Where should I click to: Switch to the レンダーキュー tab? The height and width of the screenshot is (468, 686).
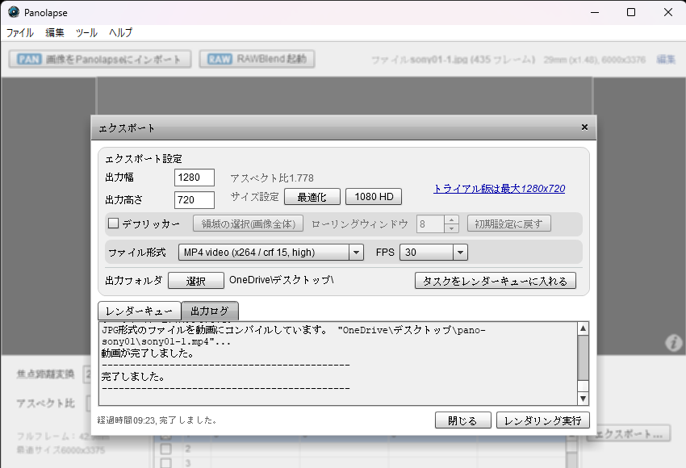tap(139, 311)
